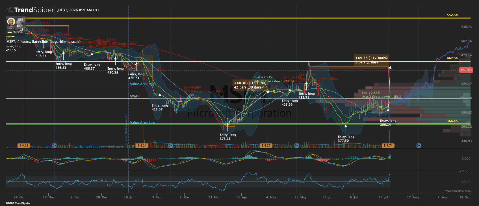
Task: Open the Stock Picks video thumbnail
Action: click(15, 26)
